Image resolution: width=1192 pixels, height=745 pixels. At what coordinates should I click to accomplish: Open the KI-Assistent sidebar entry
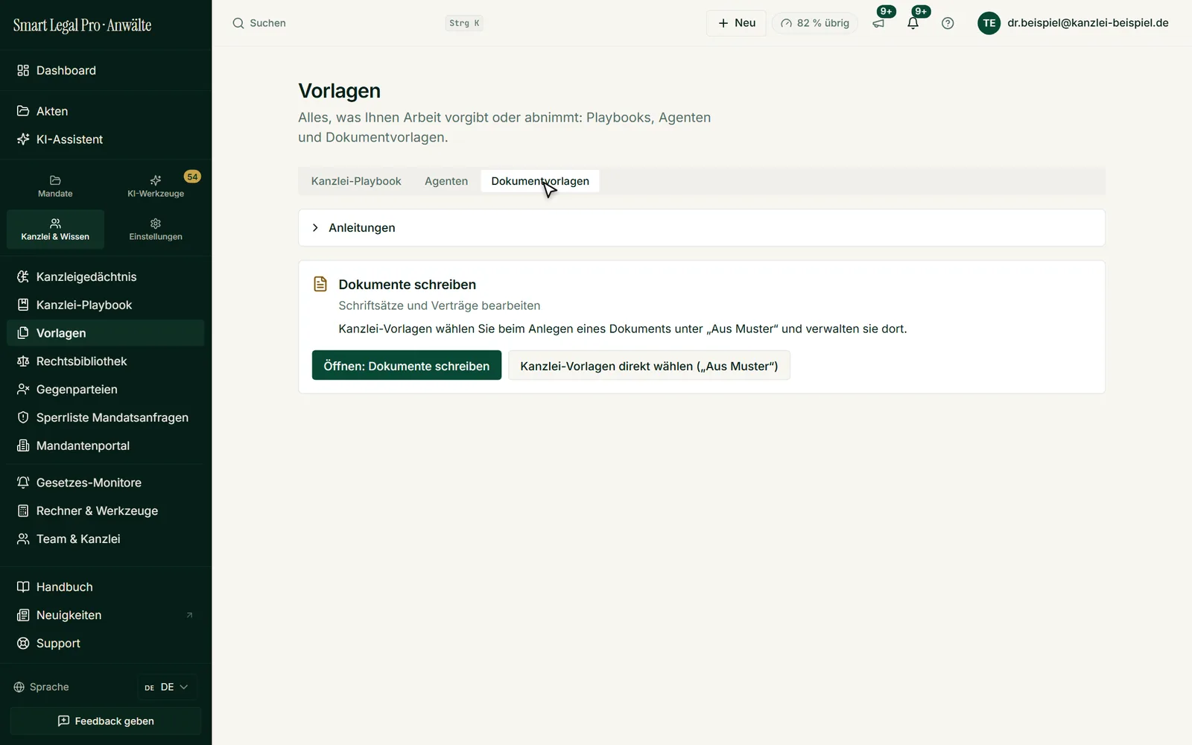click(x=106, y=139)
